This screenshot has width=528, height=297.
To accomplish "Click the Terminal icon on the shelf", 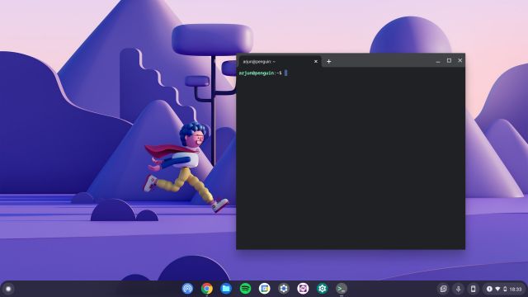I will 341,289.
